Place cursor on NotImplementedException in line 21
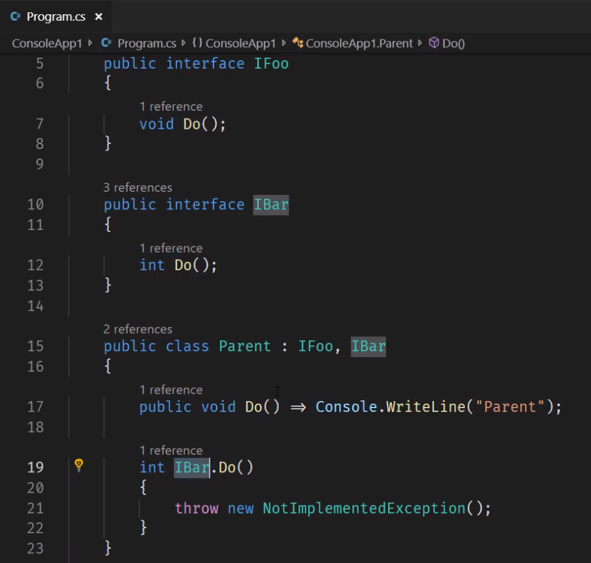 pyautogui.click(x=363, y=509)
